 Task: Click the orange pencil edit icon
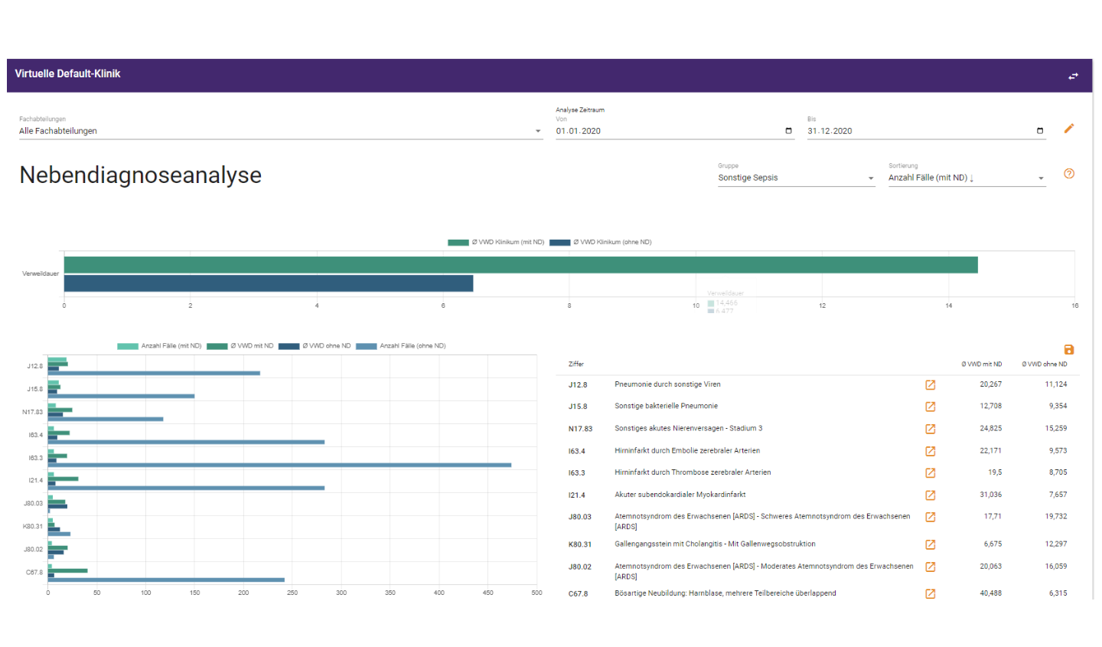click(1069, 129)
